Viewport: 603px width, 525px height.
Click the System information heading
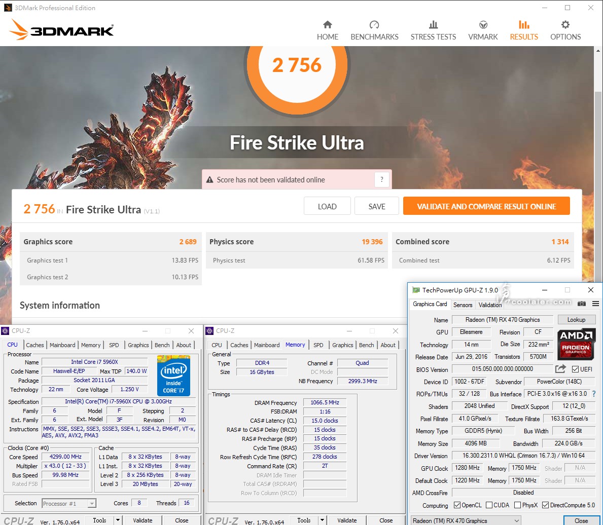(x=60, y=305)
